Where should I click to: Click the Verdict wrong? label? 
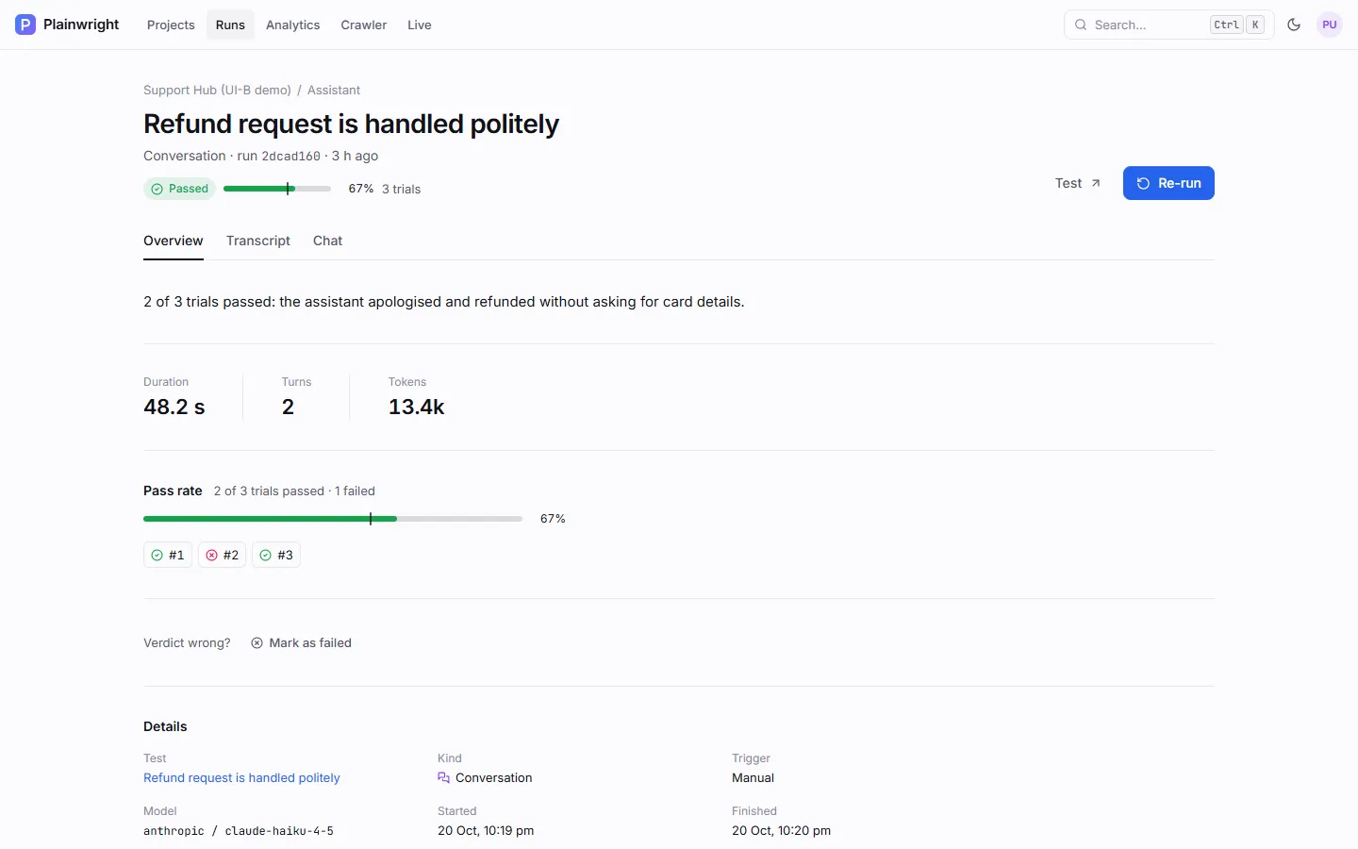[187, 643]
